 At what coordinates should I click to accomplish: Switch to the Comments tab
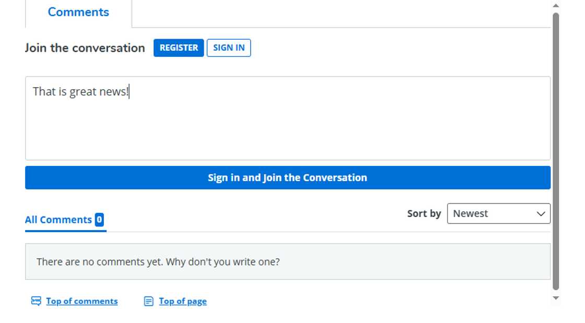tap(78, 12)
